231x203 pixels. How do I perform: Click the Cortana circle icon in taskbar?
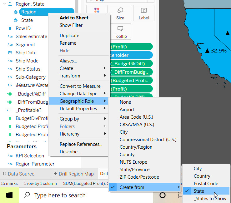click(162, 195)
